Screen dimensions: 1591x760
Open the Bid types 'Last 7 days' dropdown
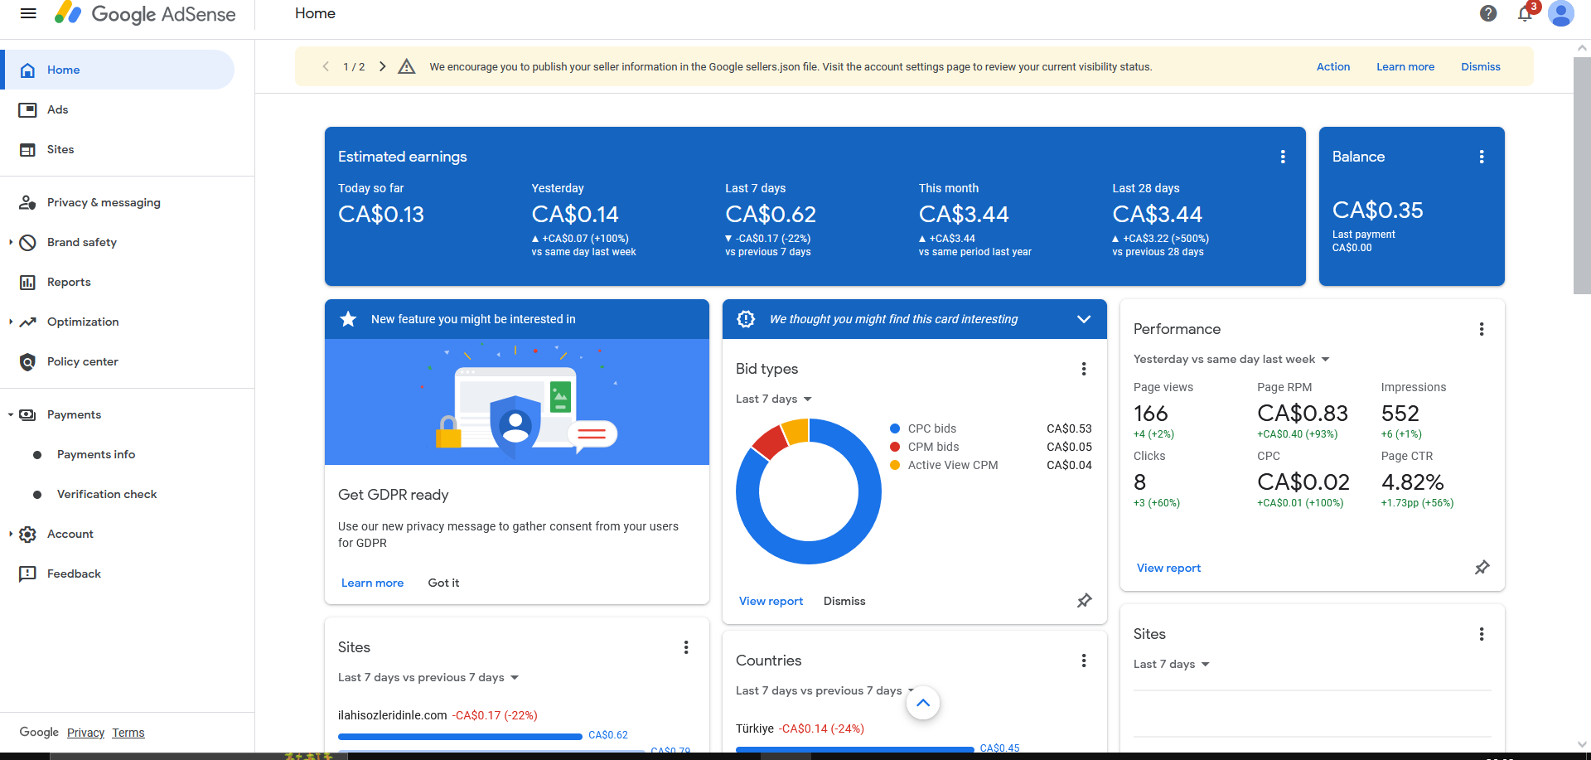[774, 399]
